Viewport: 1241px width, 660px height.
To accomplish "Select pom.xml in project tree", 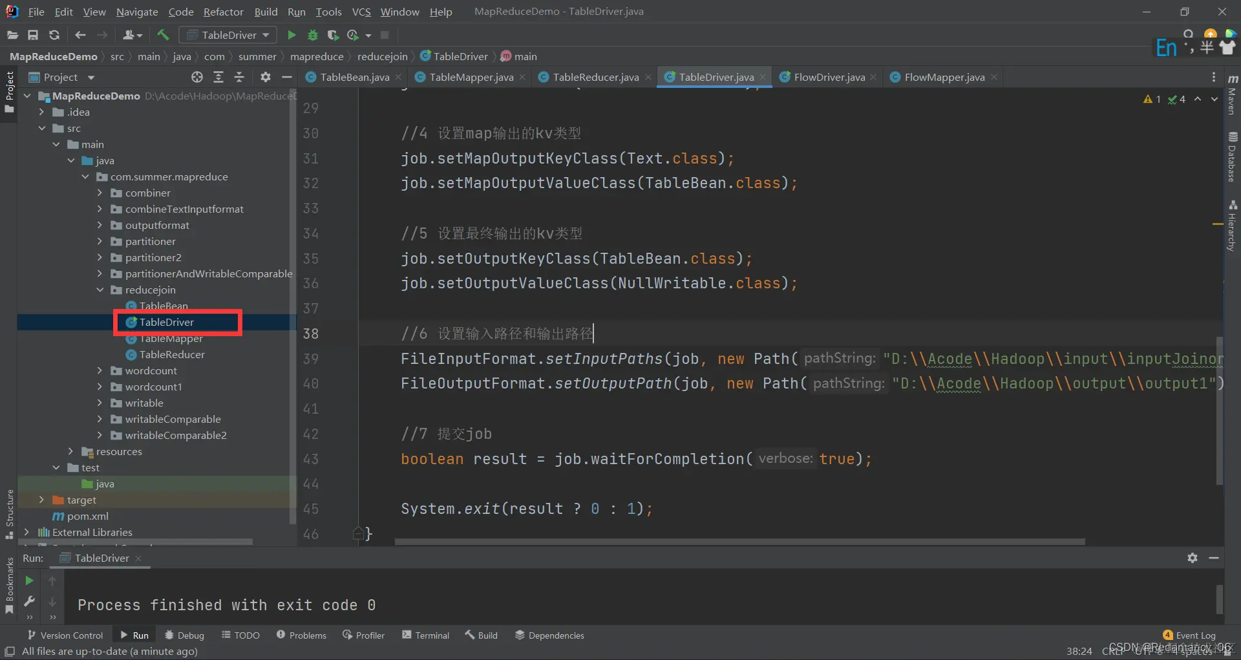I will [x=87, y=516].
